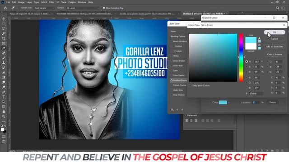Viewport: 289px width, 162px height.
Task: Select the R red radio button
Action: (x=247, y=77)
